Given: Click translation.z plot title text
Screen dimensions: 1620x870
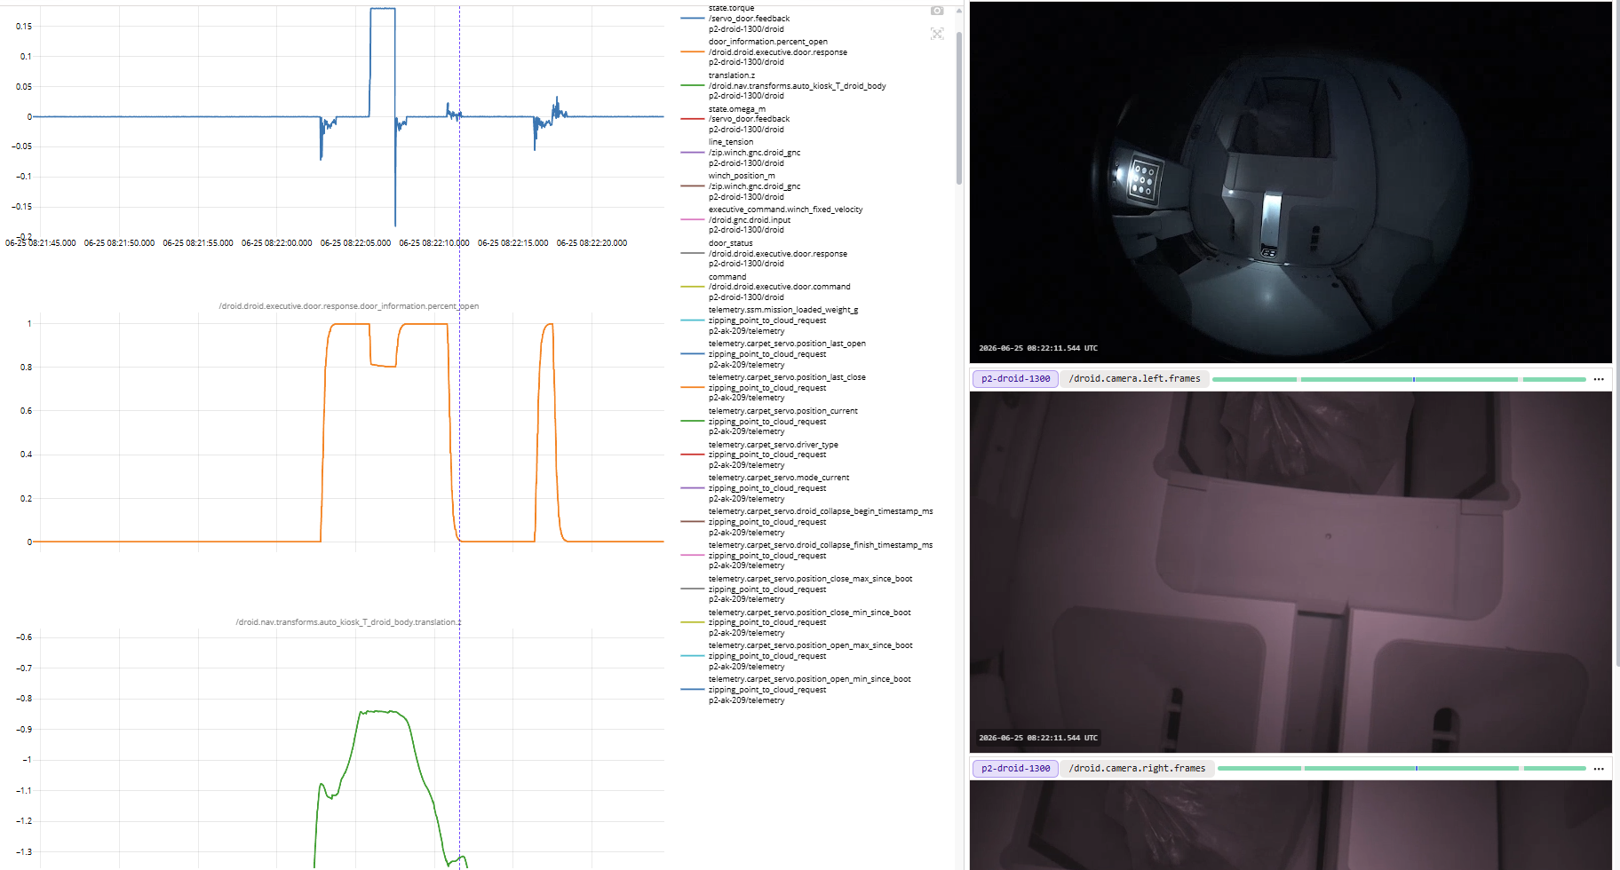Looking at the screenshot, I should click(x=349, y=622).
